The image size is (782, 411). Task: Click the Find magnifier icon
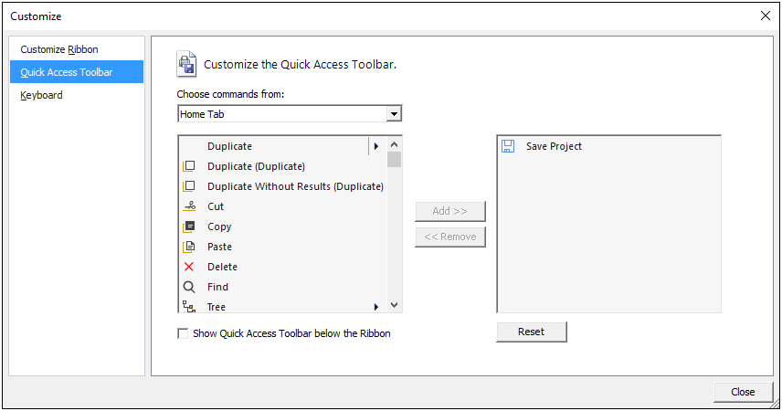click(x=189, y=287)
